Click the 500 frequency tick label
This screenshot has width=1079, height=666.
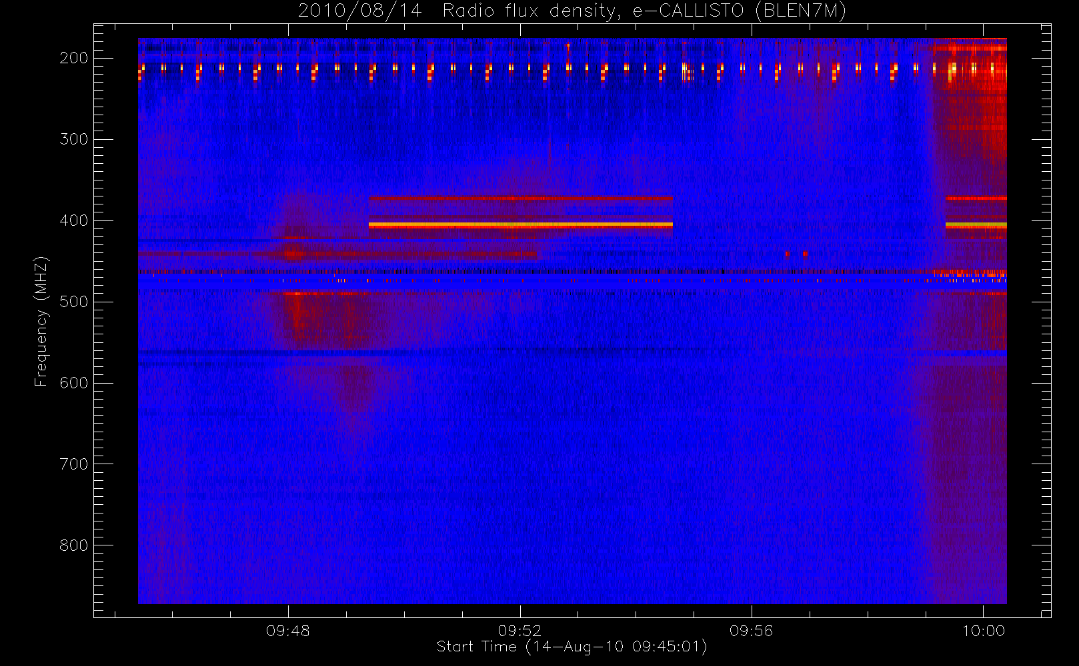(x=73, y=302)
